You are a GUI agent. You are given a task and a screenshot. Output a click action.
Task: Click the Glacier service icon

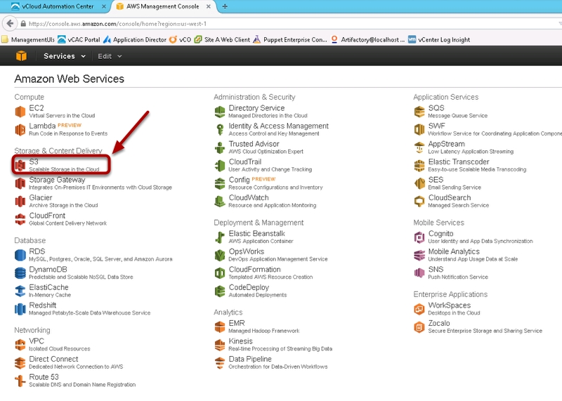point(20,201)
